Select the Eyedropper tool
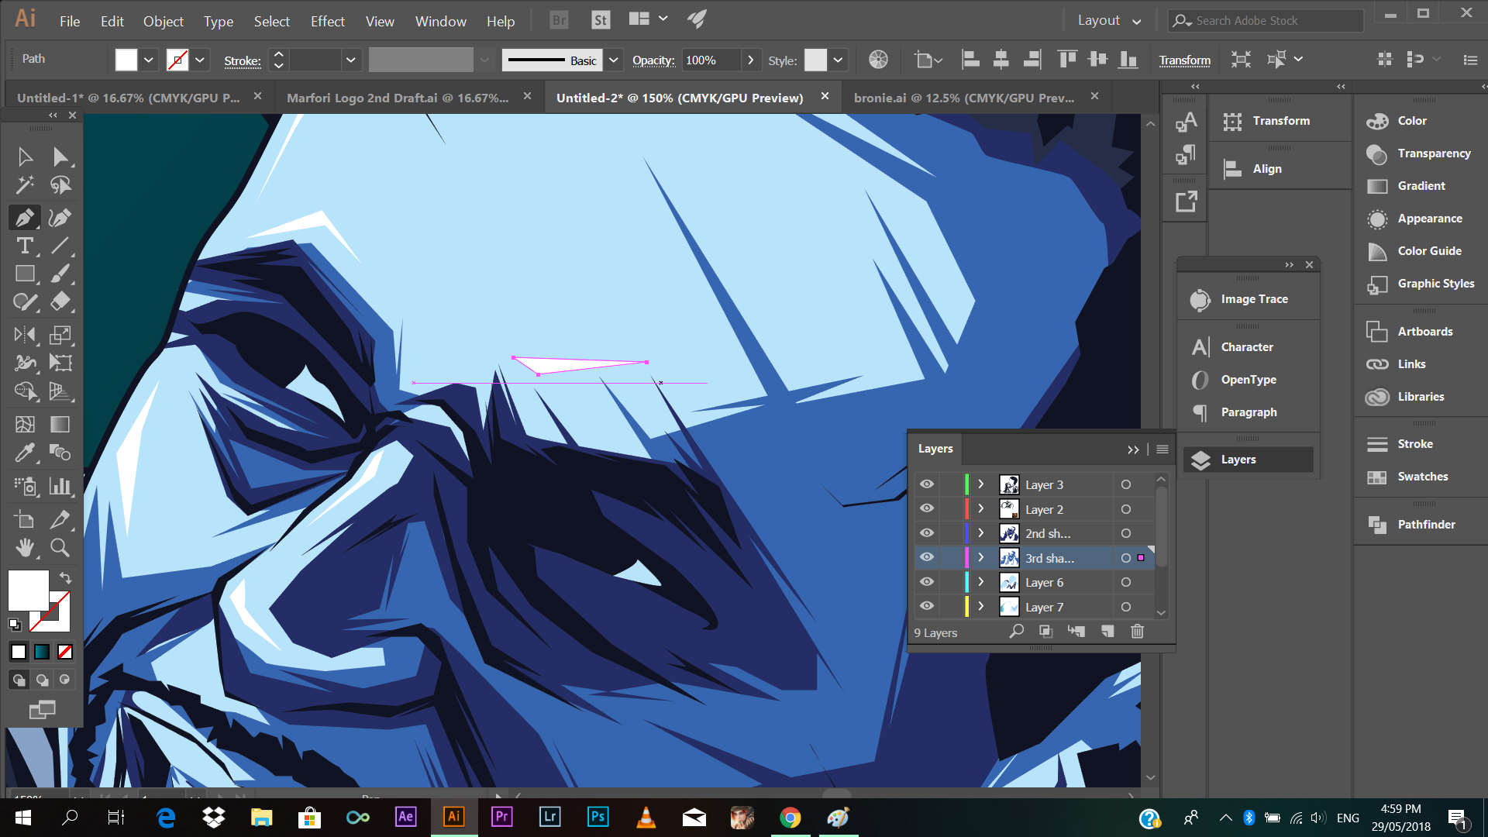This screenshot has height=837, width=1488. click(25, 452)
